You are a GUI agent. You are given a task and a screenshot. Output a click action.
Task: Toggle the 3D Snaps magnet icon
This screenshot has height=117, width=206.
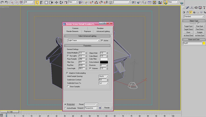pos(91,2)
